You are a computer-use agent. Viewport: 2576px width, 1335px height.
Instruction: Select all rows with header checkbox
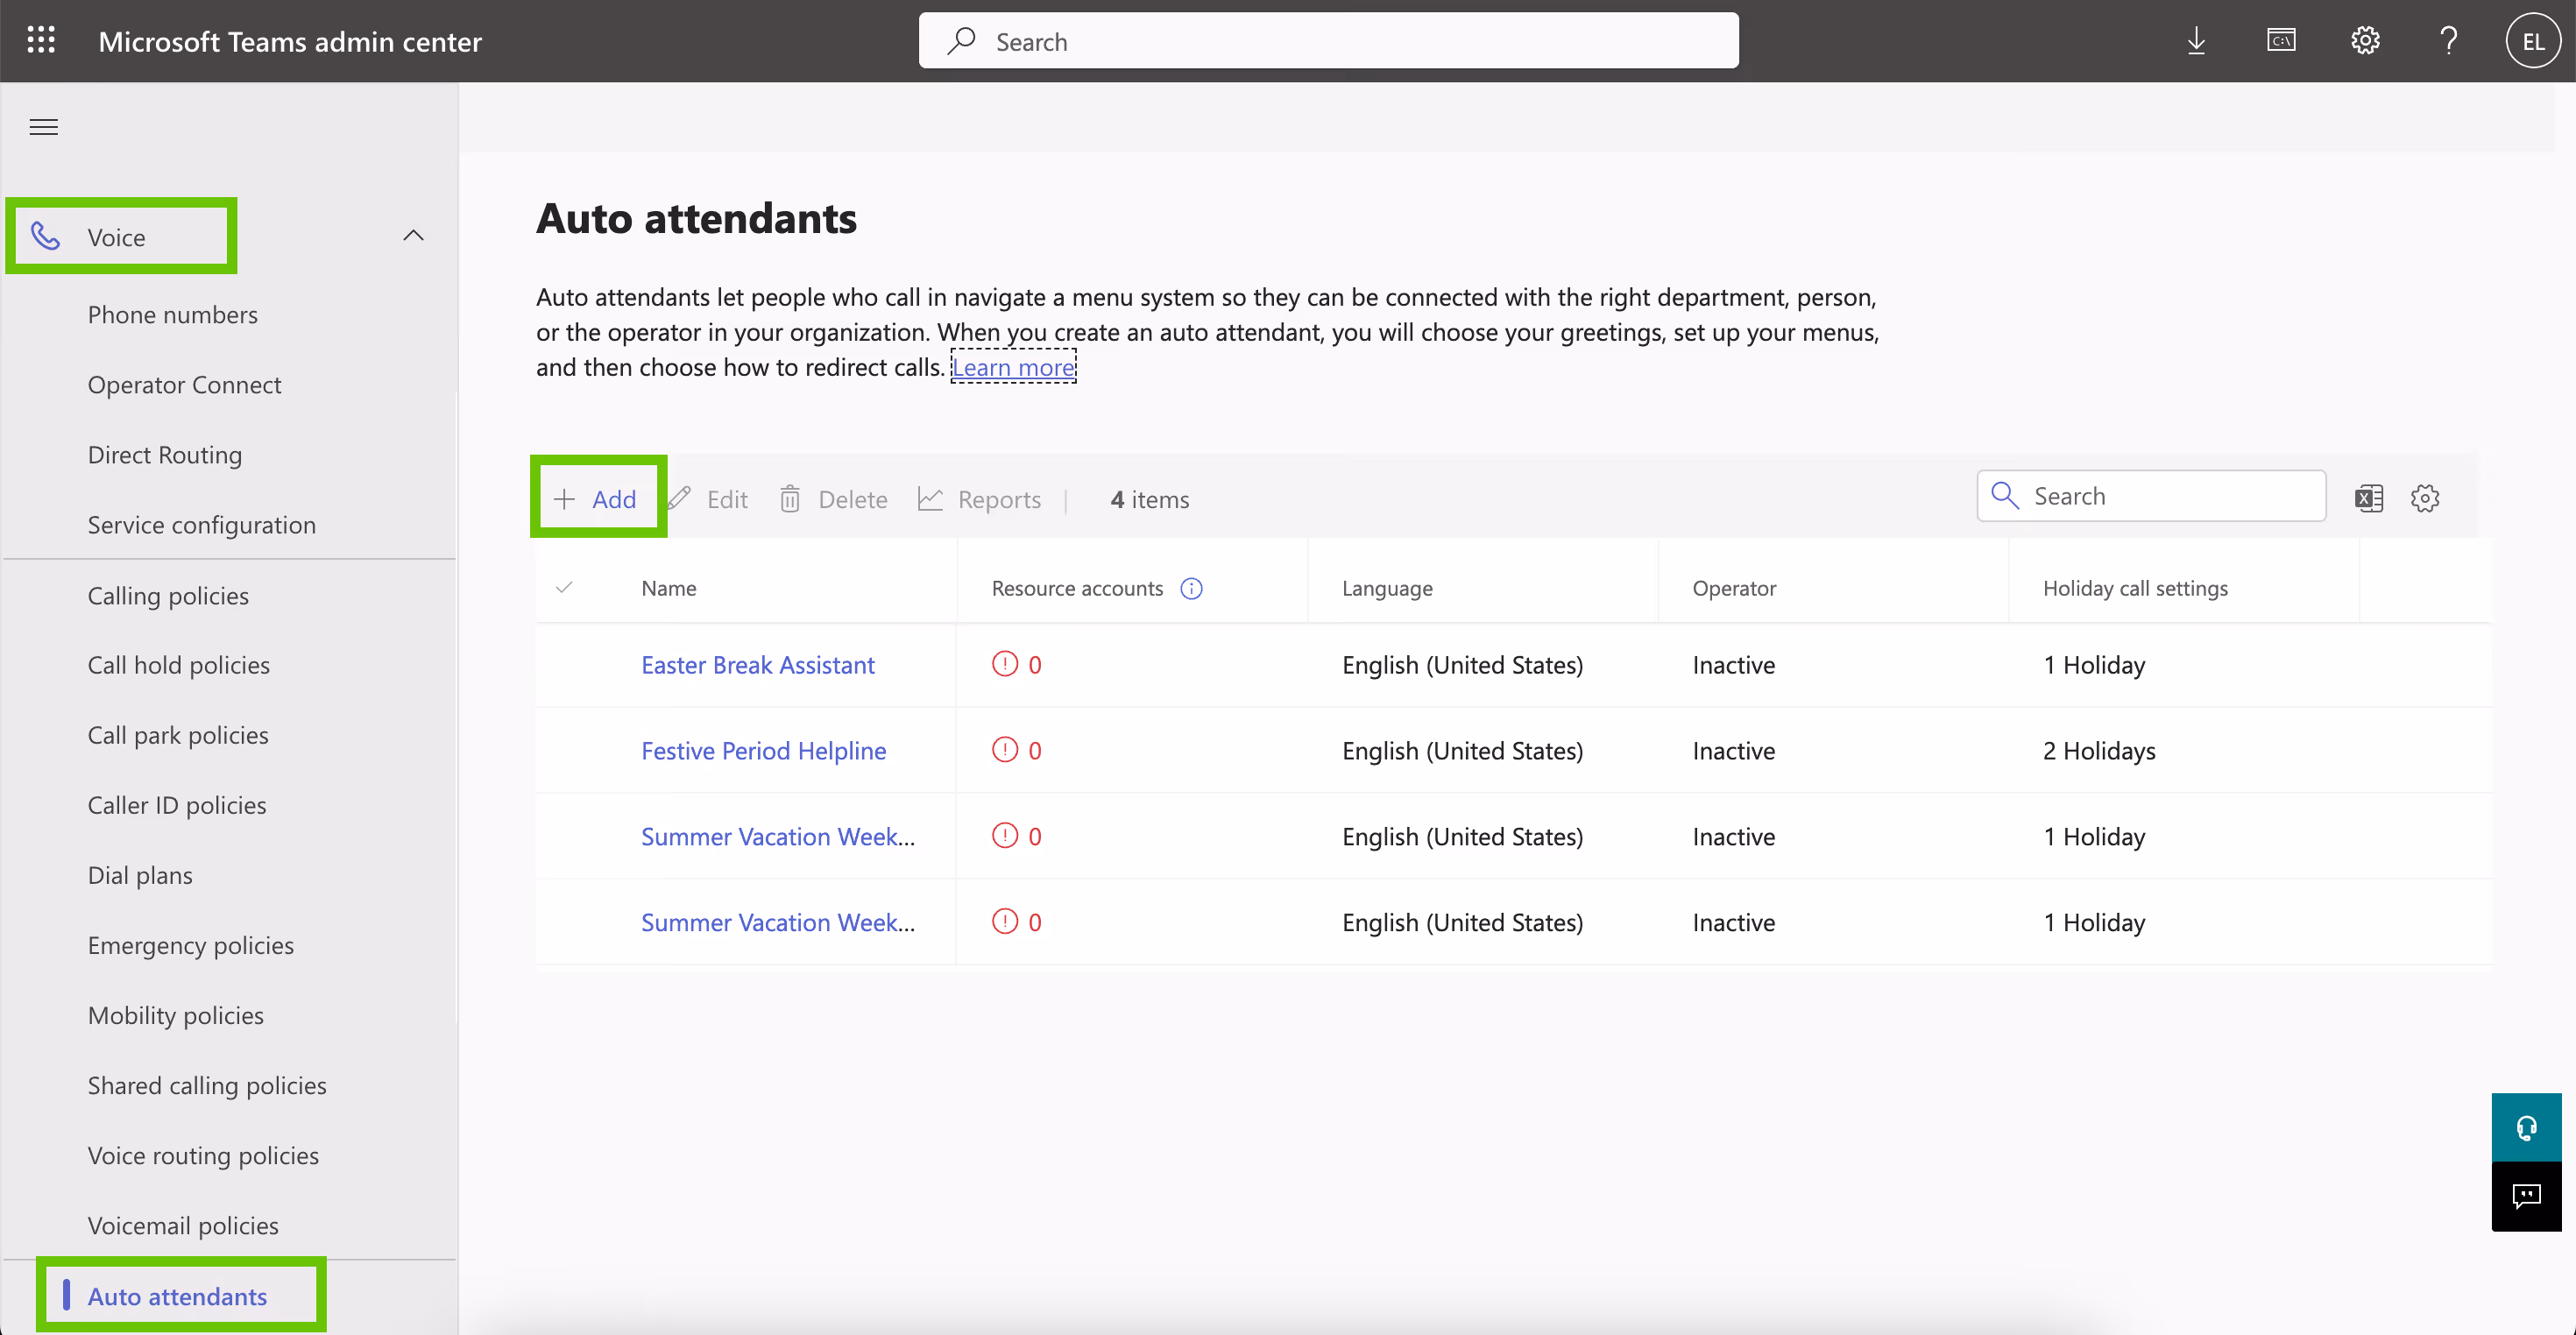tap(565, 588)
